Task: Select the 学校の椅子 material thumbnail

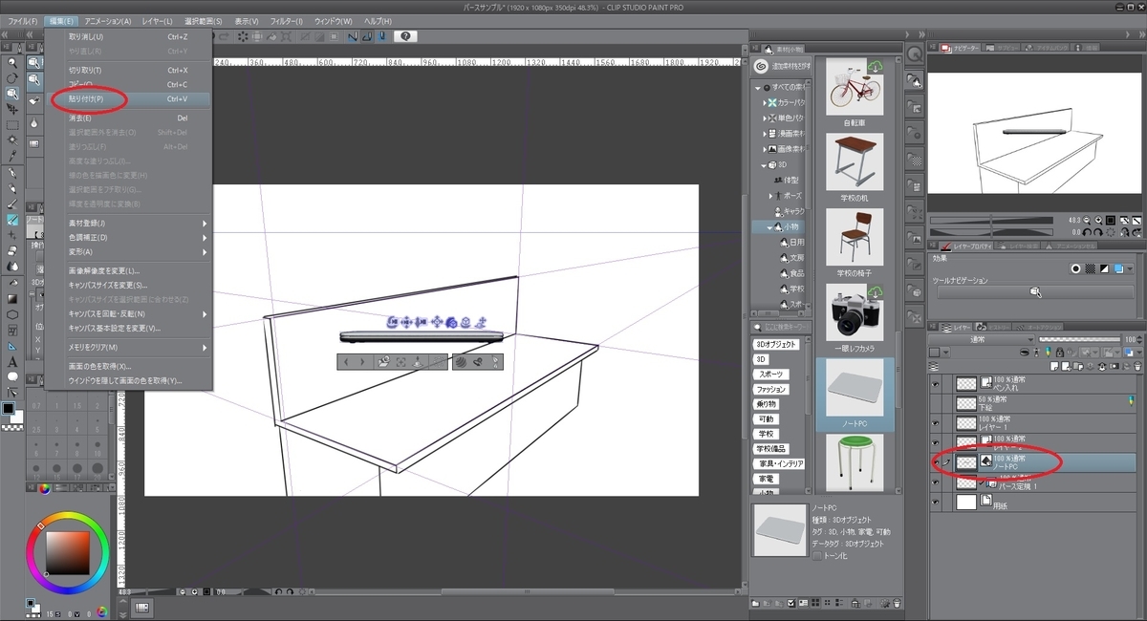Action: tap(854, 237)
